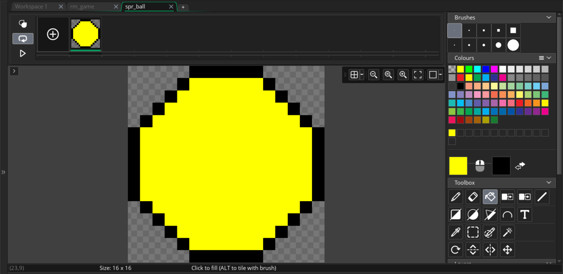This screenshot has height=274, width=563.
Task: Click the Move/Pan arrows tool
Action: pyautogui.click(x=507, y=250)
